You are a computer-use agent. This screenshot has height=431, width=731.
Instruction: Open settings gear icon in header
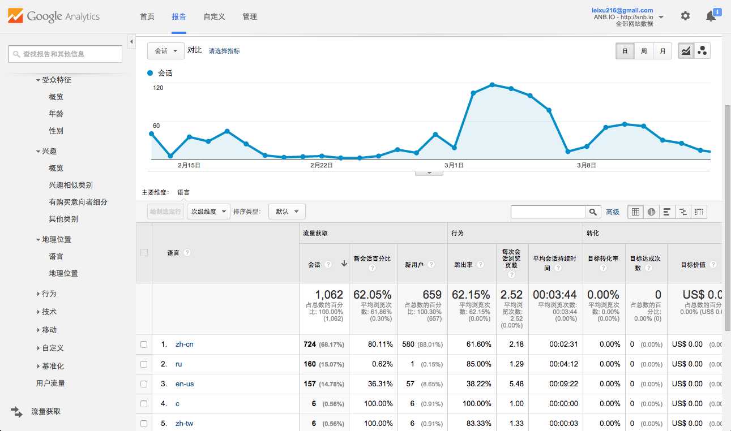[x=685, y=16]
